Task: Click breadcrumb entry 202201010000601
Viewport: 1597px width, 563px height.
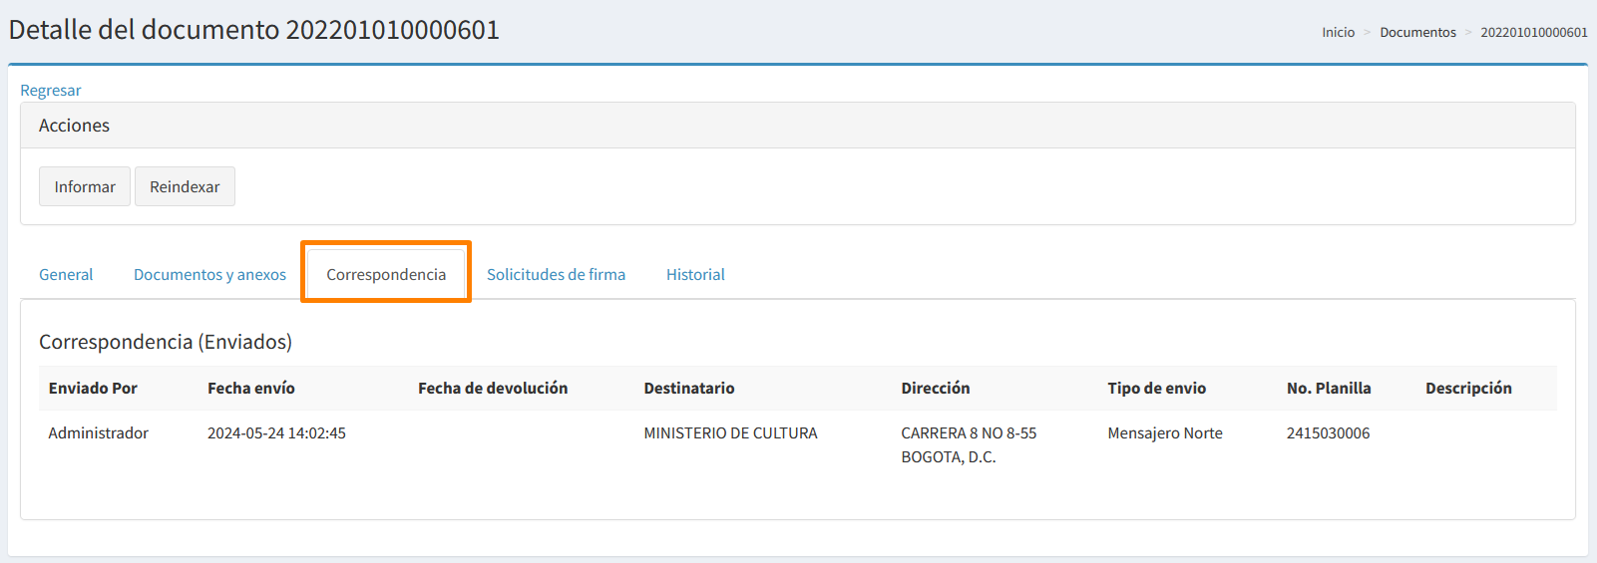Action: (x=1533, y=33)
